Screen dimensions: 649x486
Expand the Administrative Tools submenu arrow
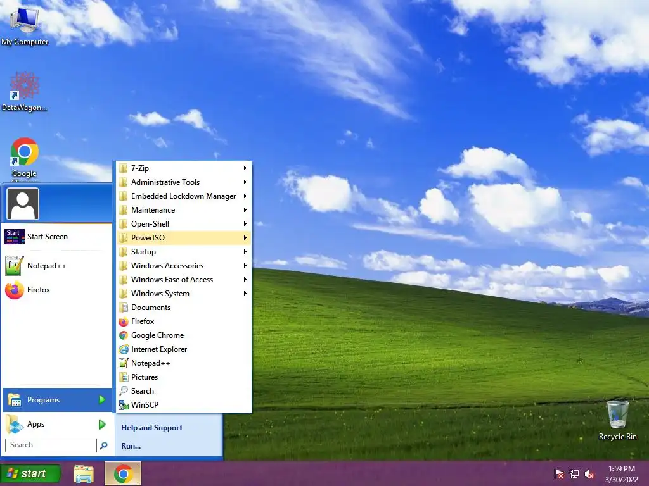245,182
